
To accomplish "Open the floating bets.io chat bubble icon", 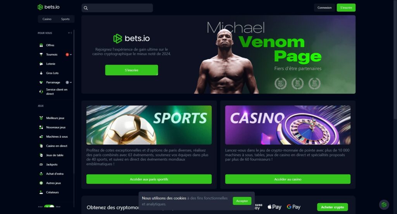I will [384, 205].
